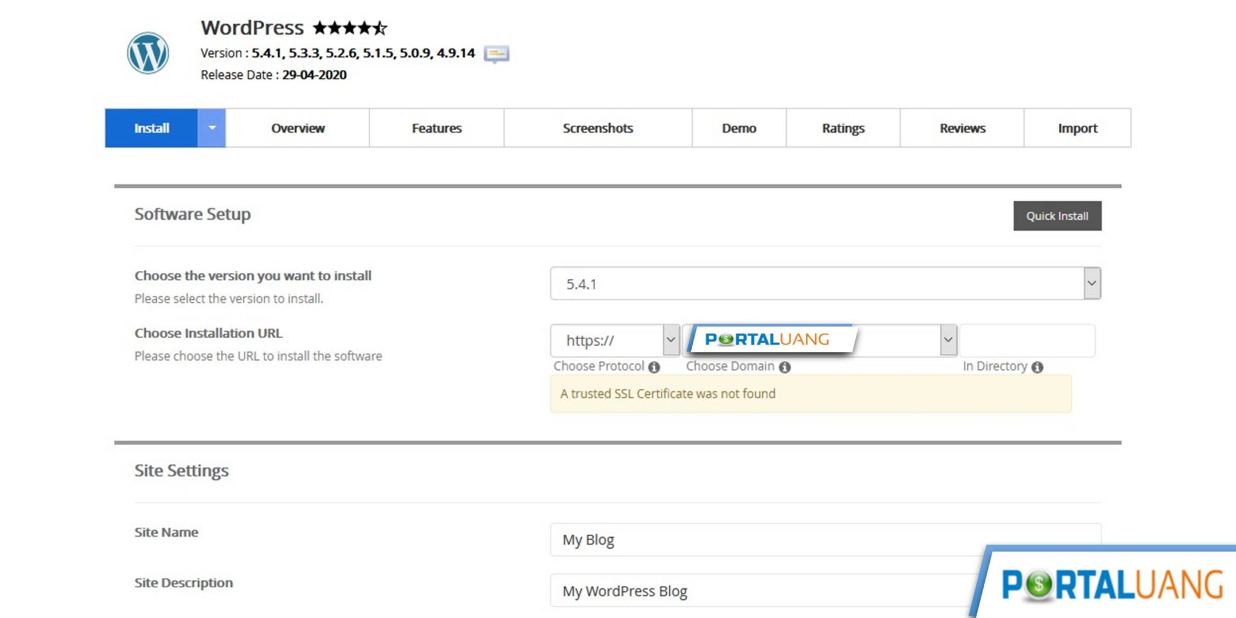Click the Quick Install button

[x=1057, y=216]
